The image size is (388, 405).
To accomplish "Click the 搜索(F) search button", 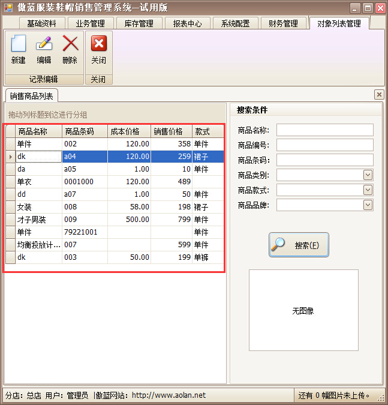I will [x=299, y=245].
